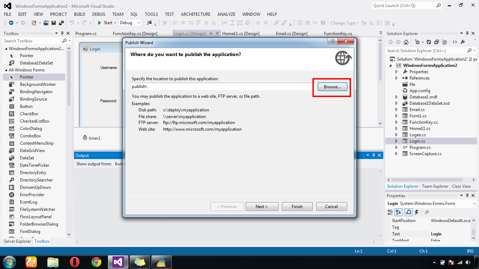The width and height of the screenshot is (479, 269).
Task: Click the Home icon in Solution Explorer
Action: pyautogui.click(x=406, y=42)
